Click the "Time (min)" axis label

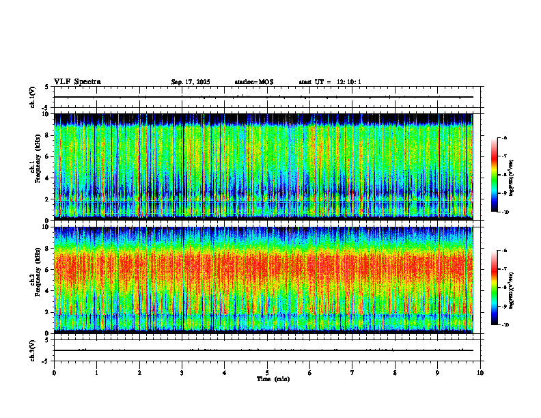pos(273,379)
